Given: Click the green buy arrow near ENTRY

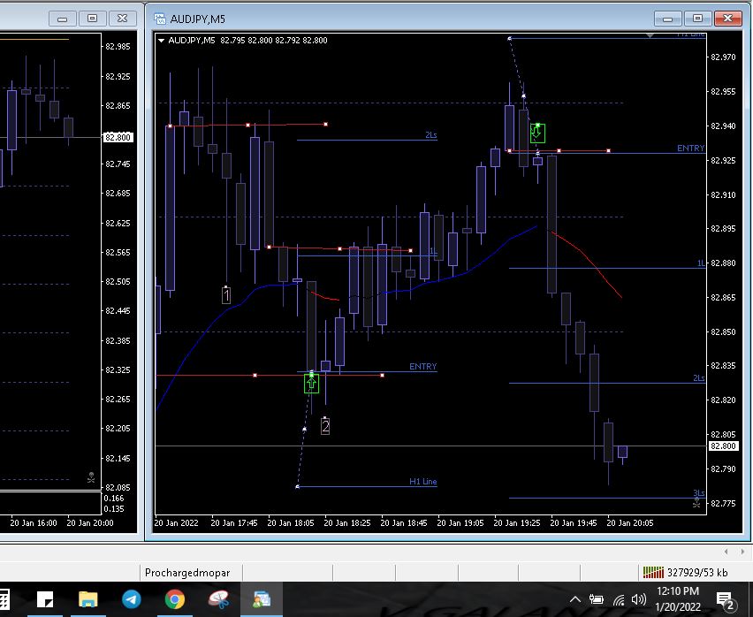Looking at the screenshot, I should 311,384.
